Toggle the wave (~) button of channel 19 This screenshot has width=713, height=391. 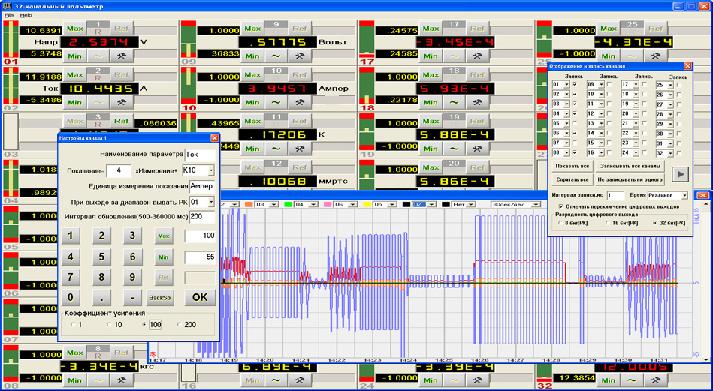pos(454,149)
